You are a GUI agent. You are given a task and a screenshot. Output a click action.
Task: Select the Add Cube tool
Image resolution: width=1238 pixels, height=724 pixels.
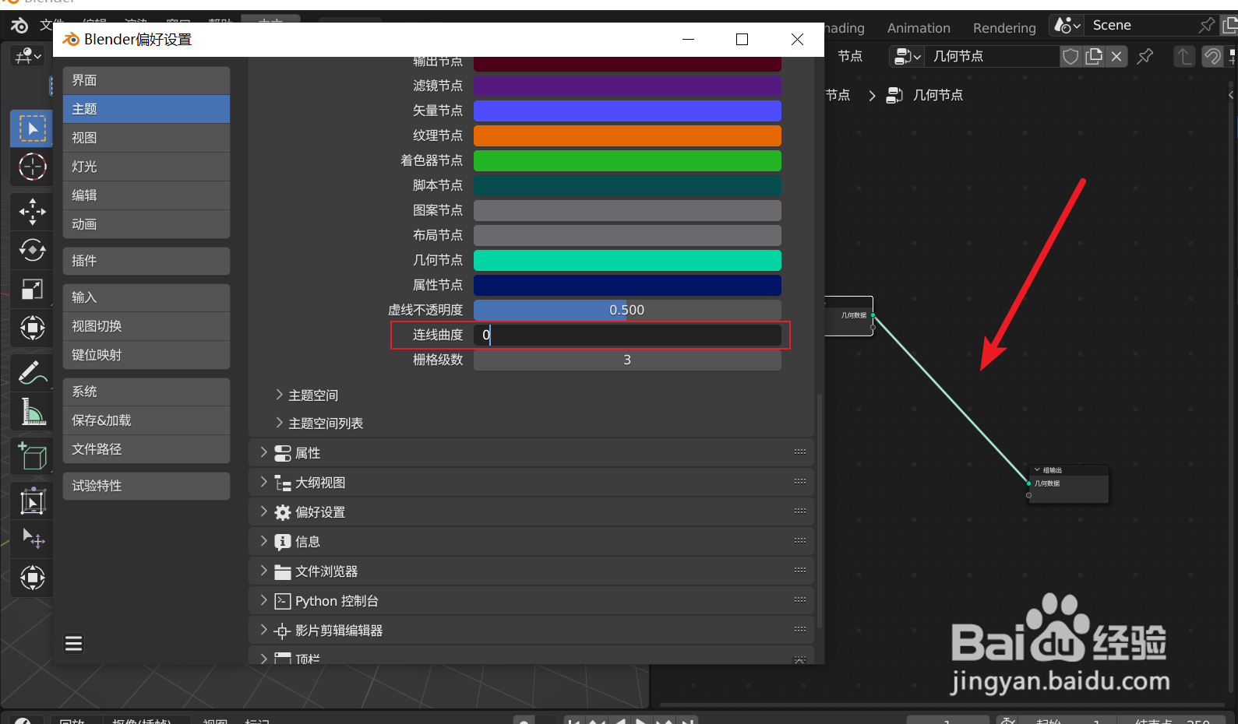point(32,456)
